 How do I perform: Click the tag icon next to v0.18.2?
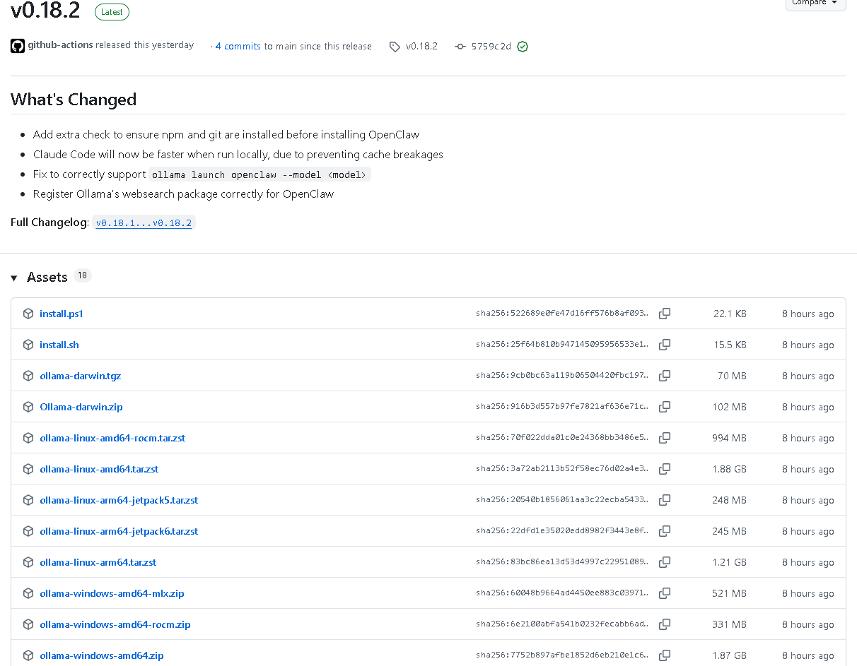tap(395, 47)
